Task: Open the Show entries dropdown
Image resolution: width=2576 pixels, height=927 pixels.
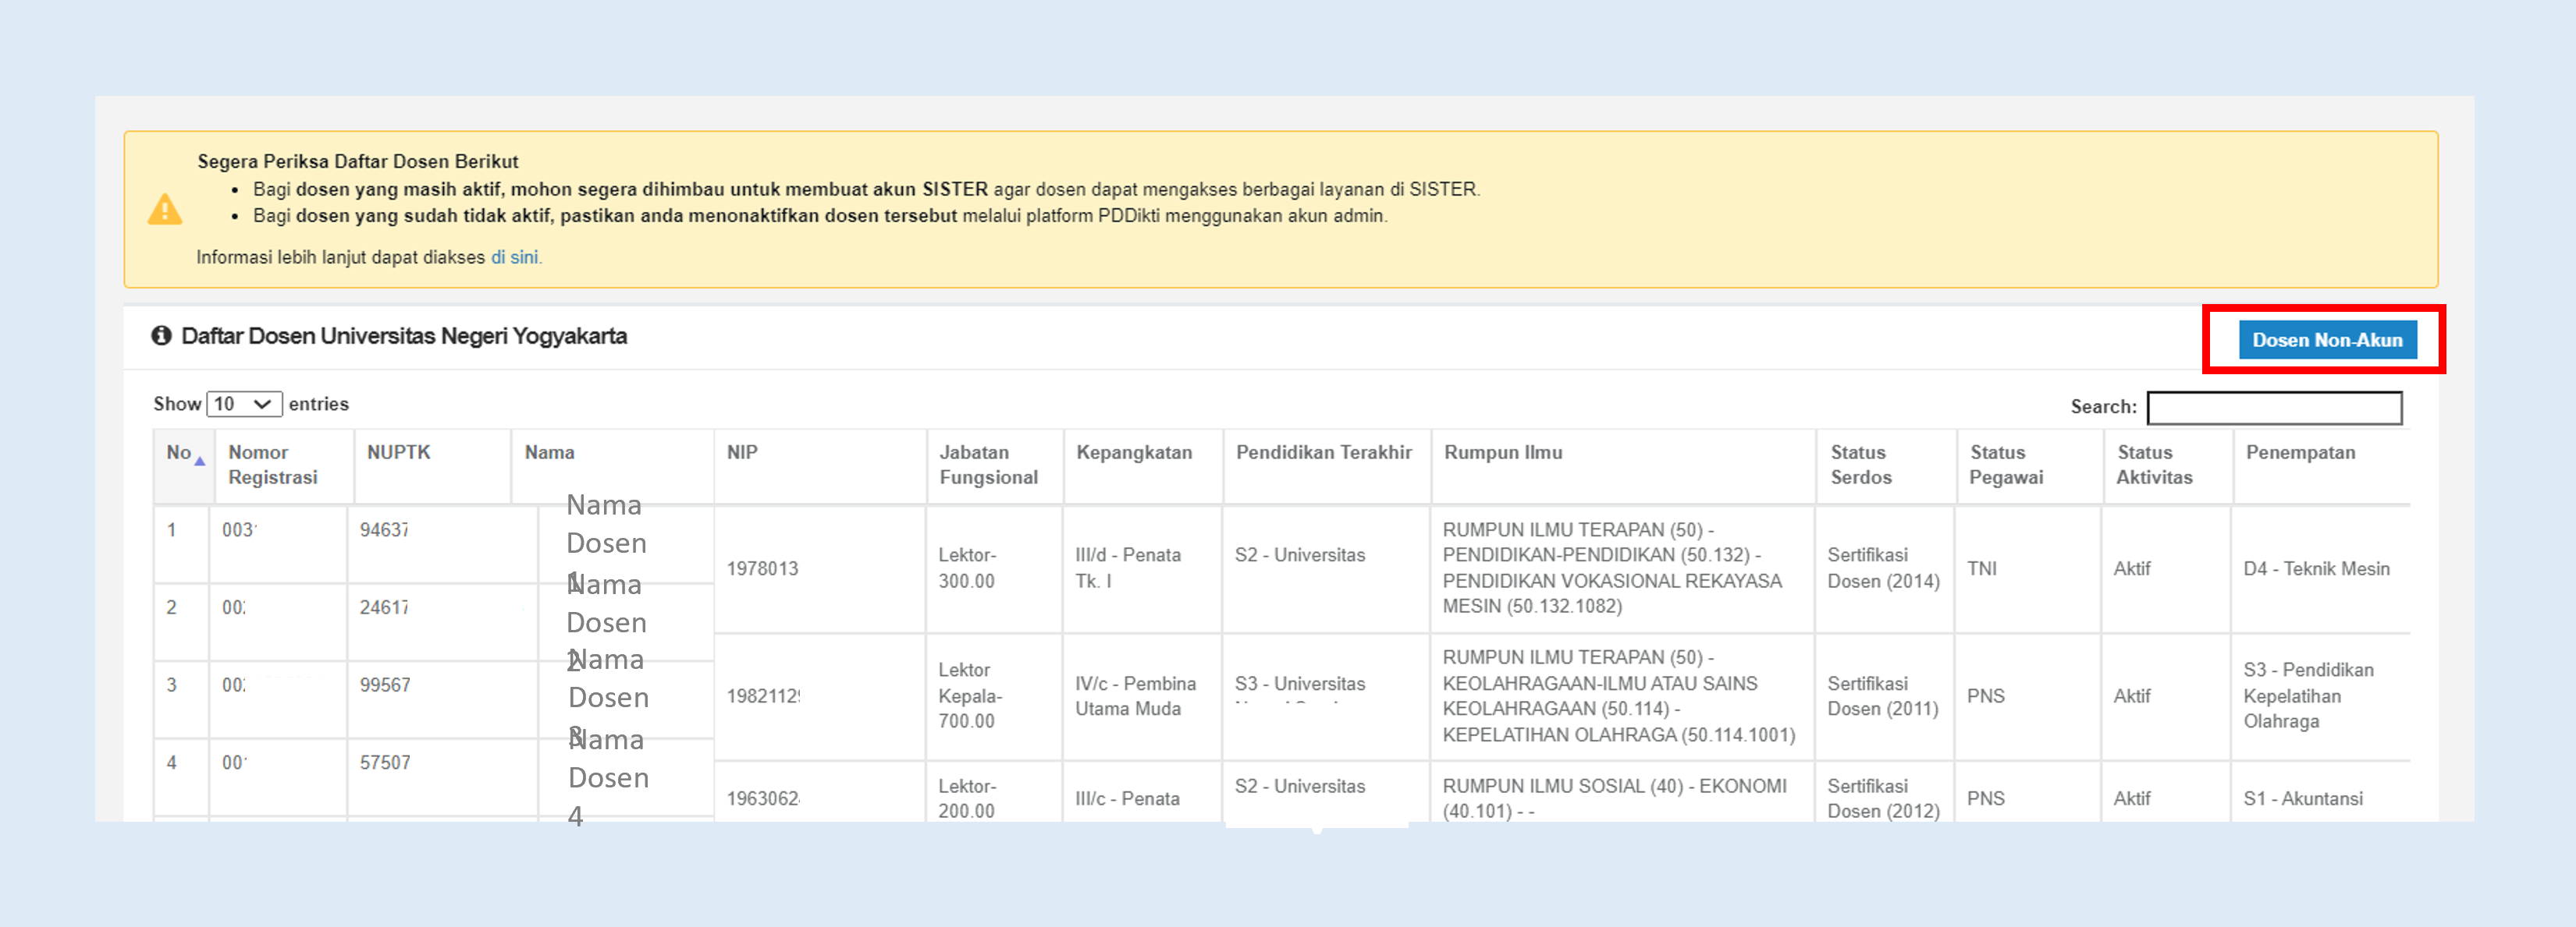Action: 244,404
